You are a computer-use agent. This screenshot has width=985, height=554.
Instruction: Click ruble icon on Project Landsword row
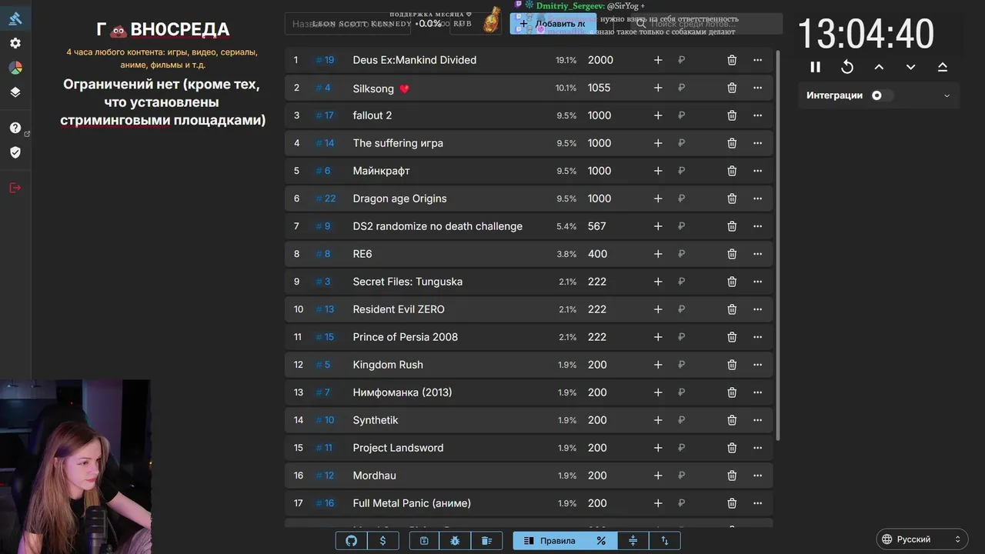682,448
